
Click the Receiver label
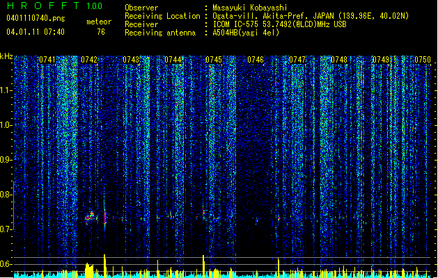[141, 24]
